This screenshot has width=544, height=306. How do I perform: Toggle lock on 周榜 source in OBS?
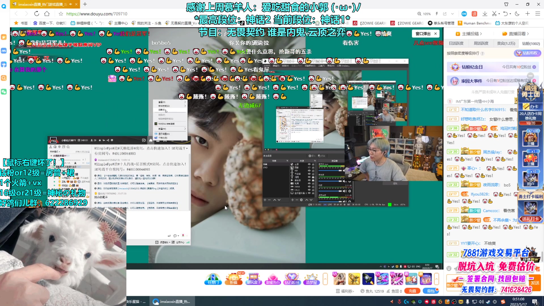(x=313, y=177)
